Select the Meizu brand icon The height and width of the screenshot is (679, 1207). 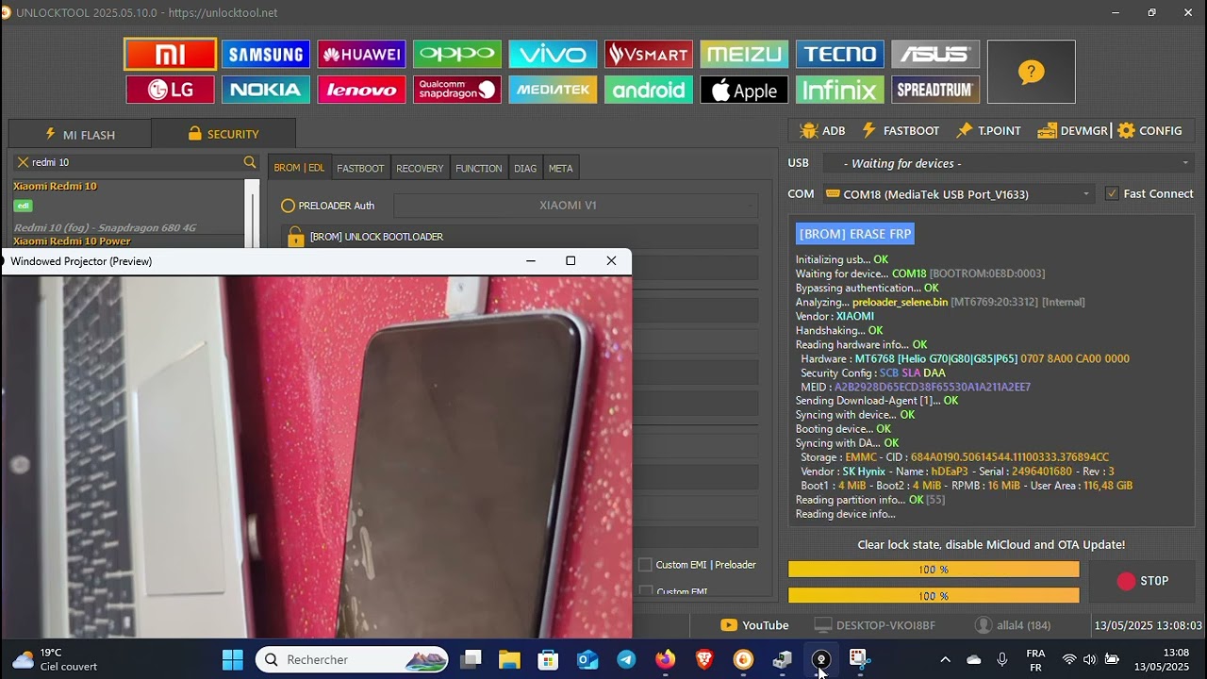pyautogui.click(x=745, y=55)
